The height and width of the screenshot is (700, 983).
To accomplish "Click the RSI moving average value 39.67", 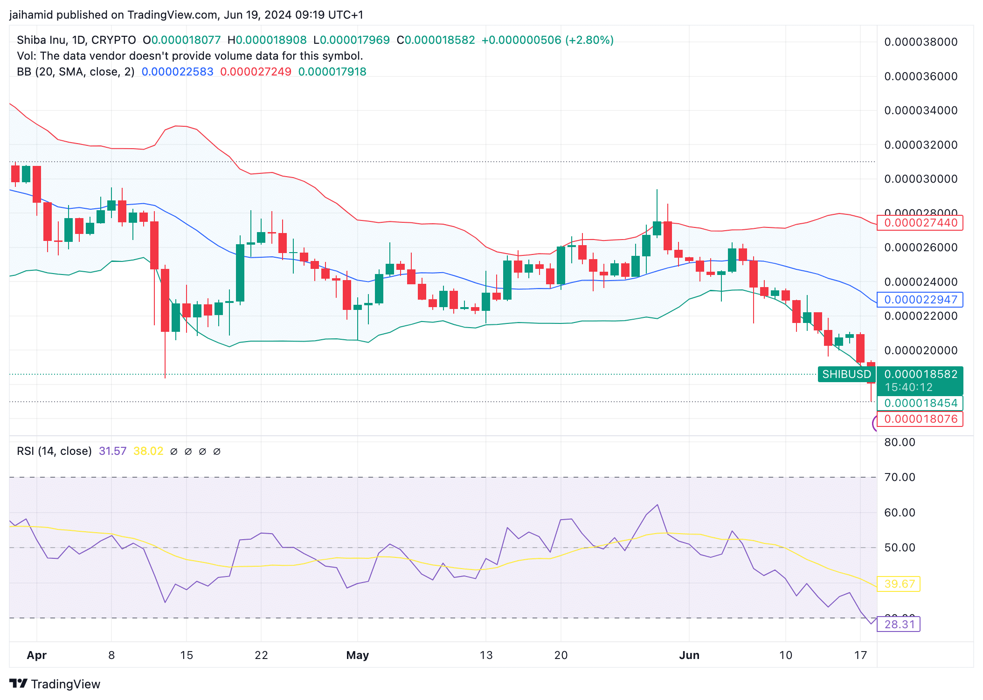I will (x=899, y=584).
